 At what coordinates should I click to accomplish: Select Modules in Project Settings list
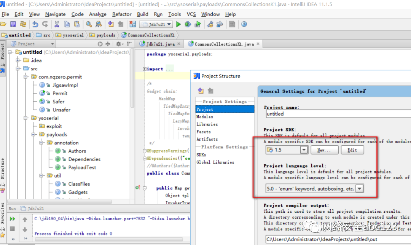[205, 117]
